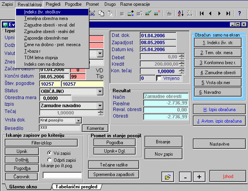This screenshot has height=191, width=248.
Task: Click the Filter-izklop button
Action: [x=41, y=143]
